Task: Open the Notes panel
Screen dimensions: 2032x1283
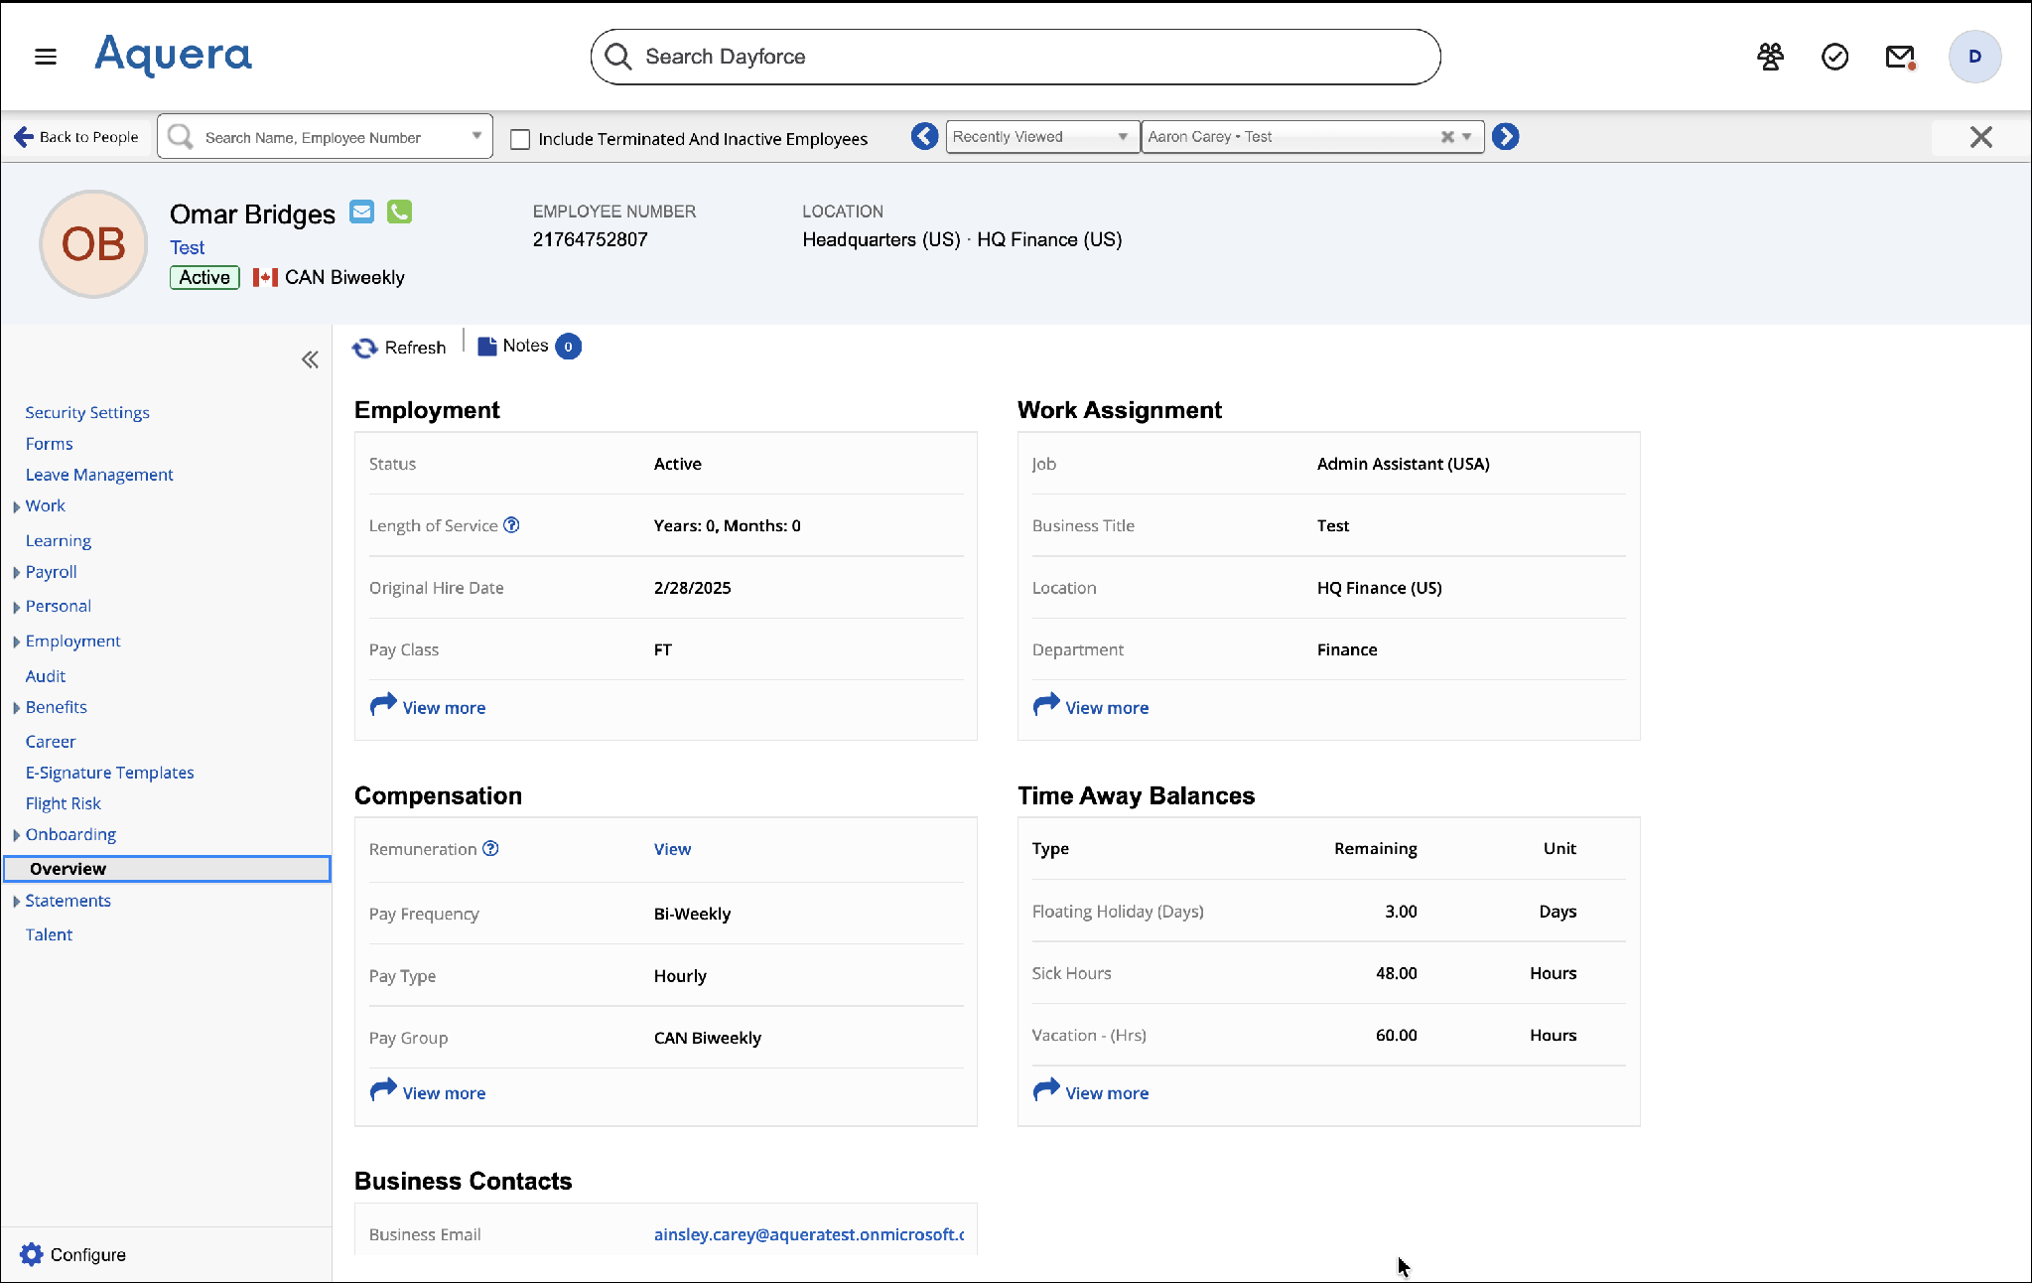Action: (528, 346)
